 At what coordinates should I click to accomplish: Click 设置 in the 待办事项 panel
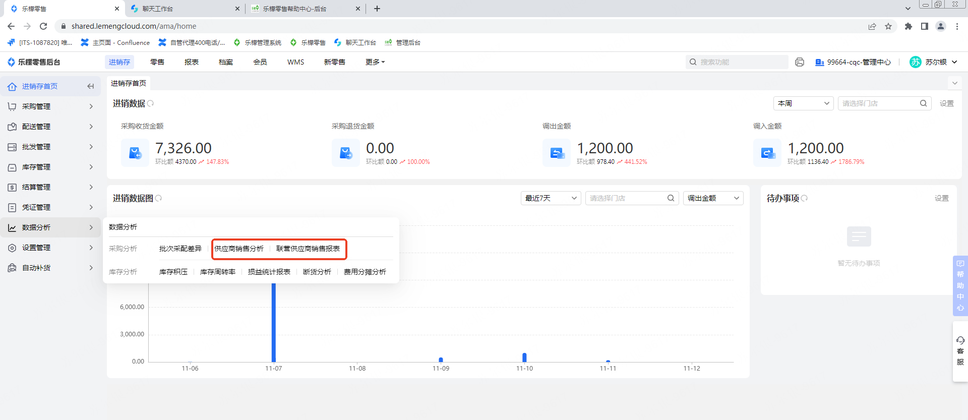pos(941,198)
